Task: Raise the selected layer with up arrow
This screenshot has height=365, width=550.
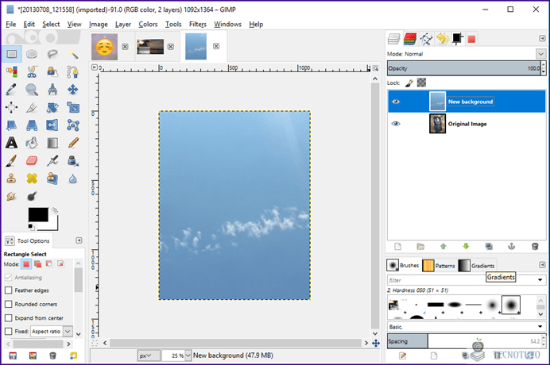Action: (443, 247)
